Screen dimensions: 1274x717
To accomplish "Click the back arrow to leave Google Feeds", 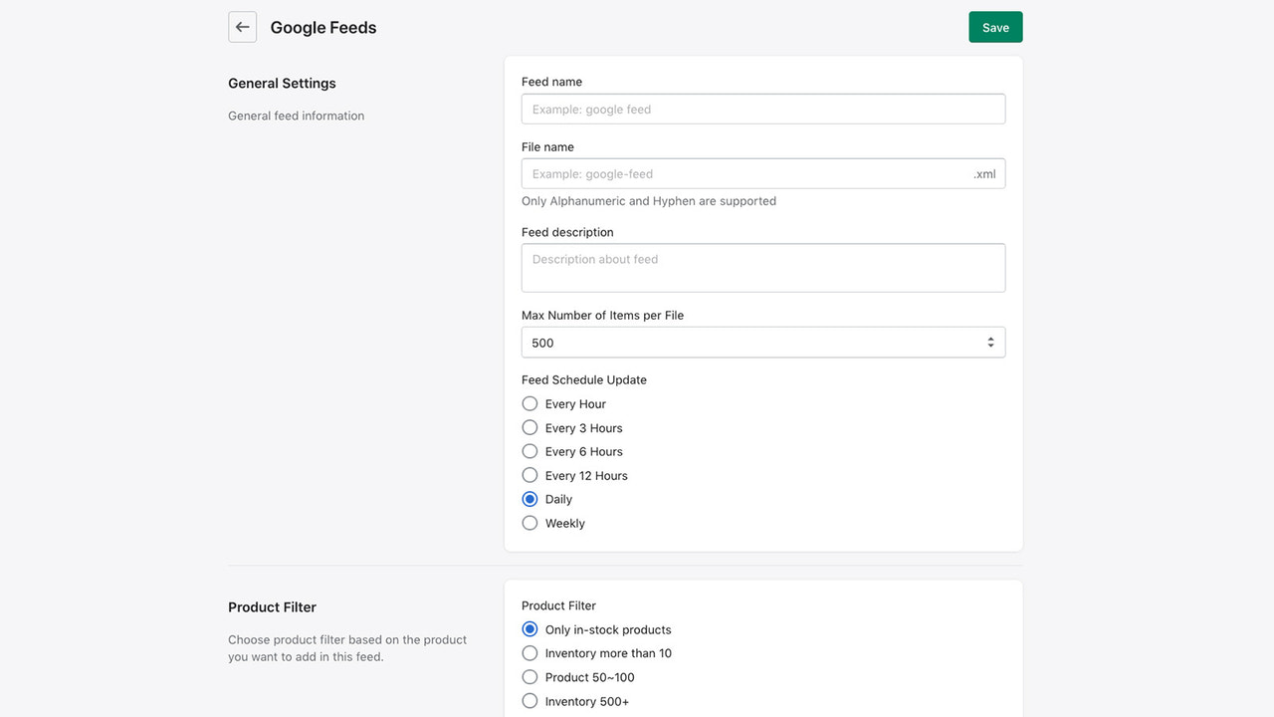I will [x=242, y=27].
